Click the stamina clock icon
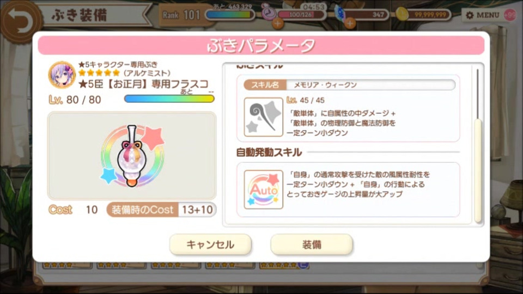Viewport: 523px width, 294px height. (267, 13)
